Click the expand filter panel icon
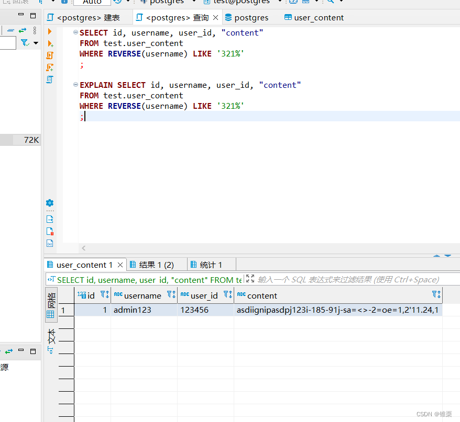The image size is (460, 422). (x=250, y=279)
